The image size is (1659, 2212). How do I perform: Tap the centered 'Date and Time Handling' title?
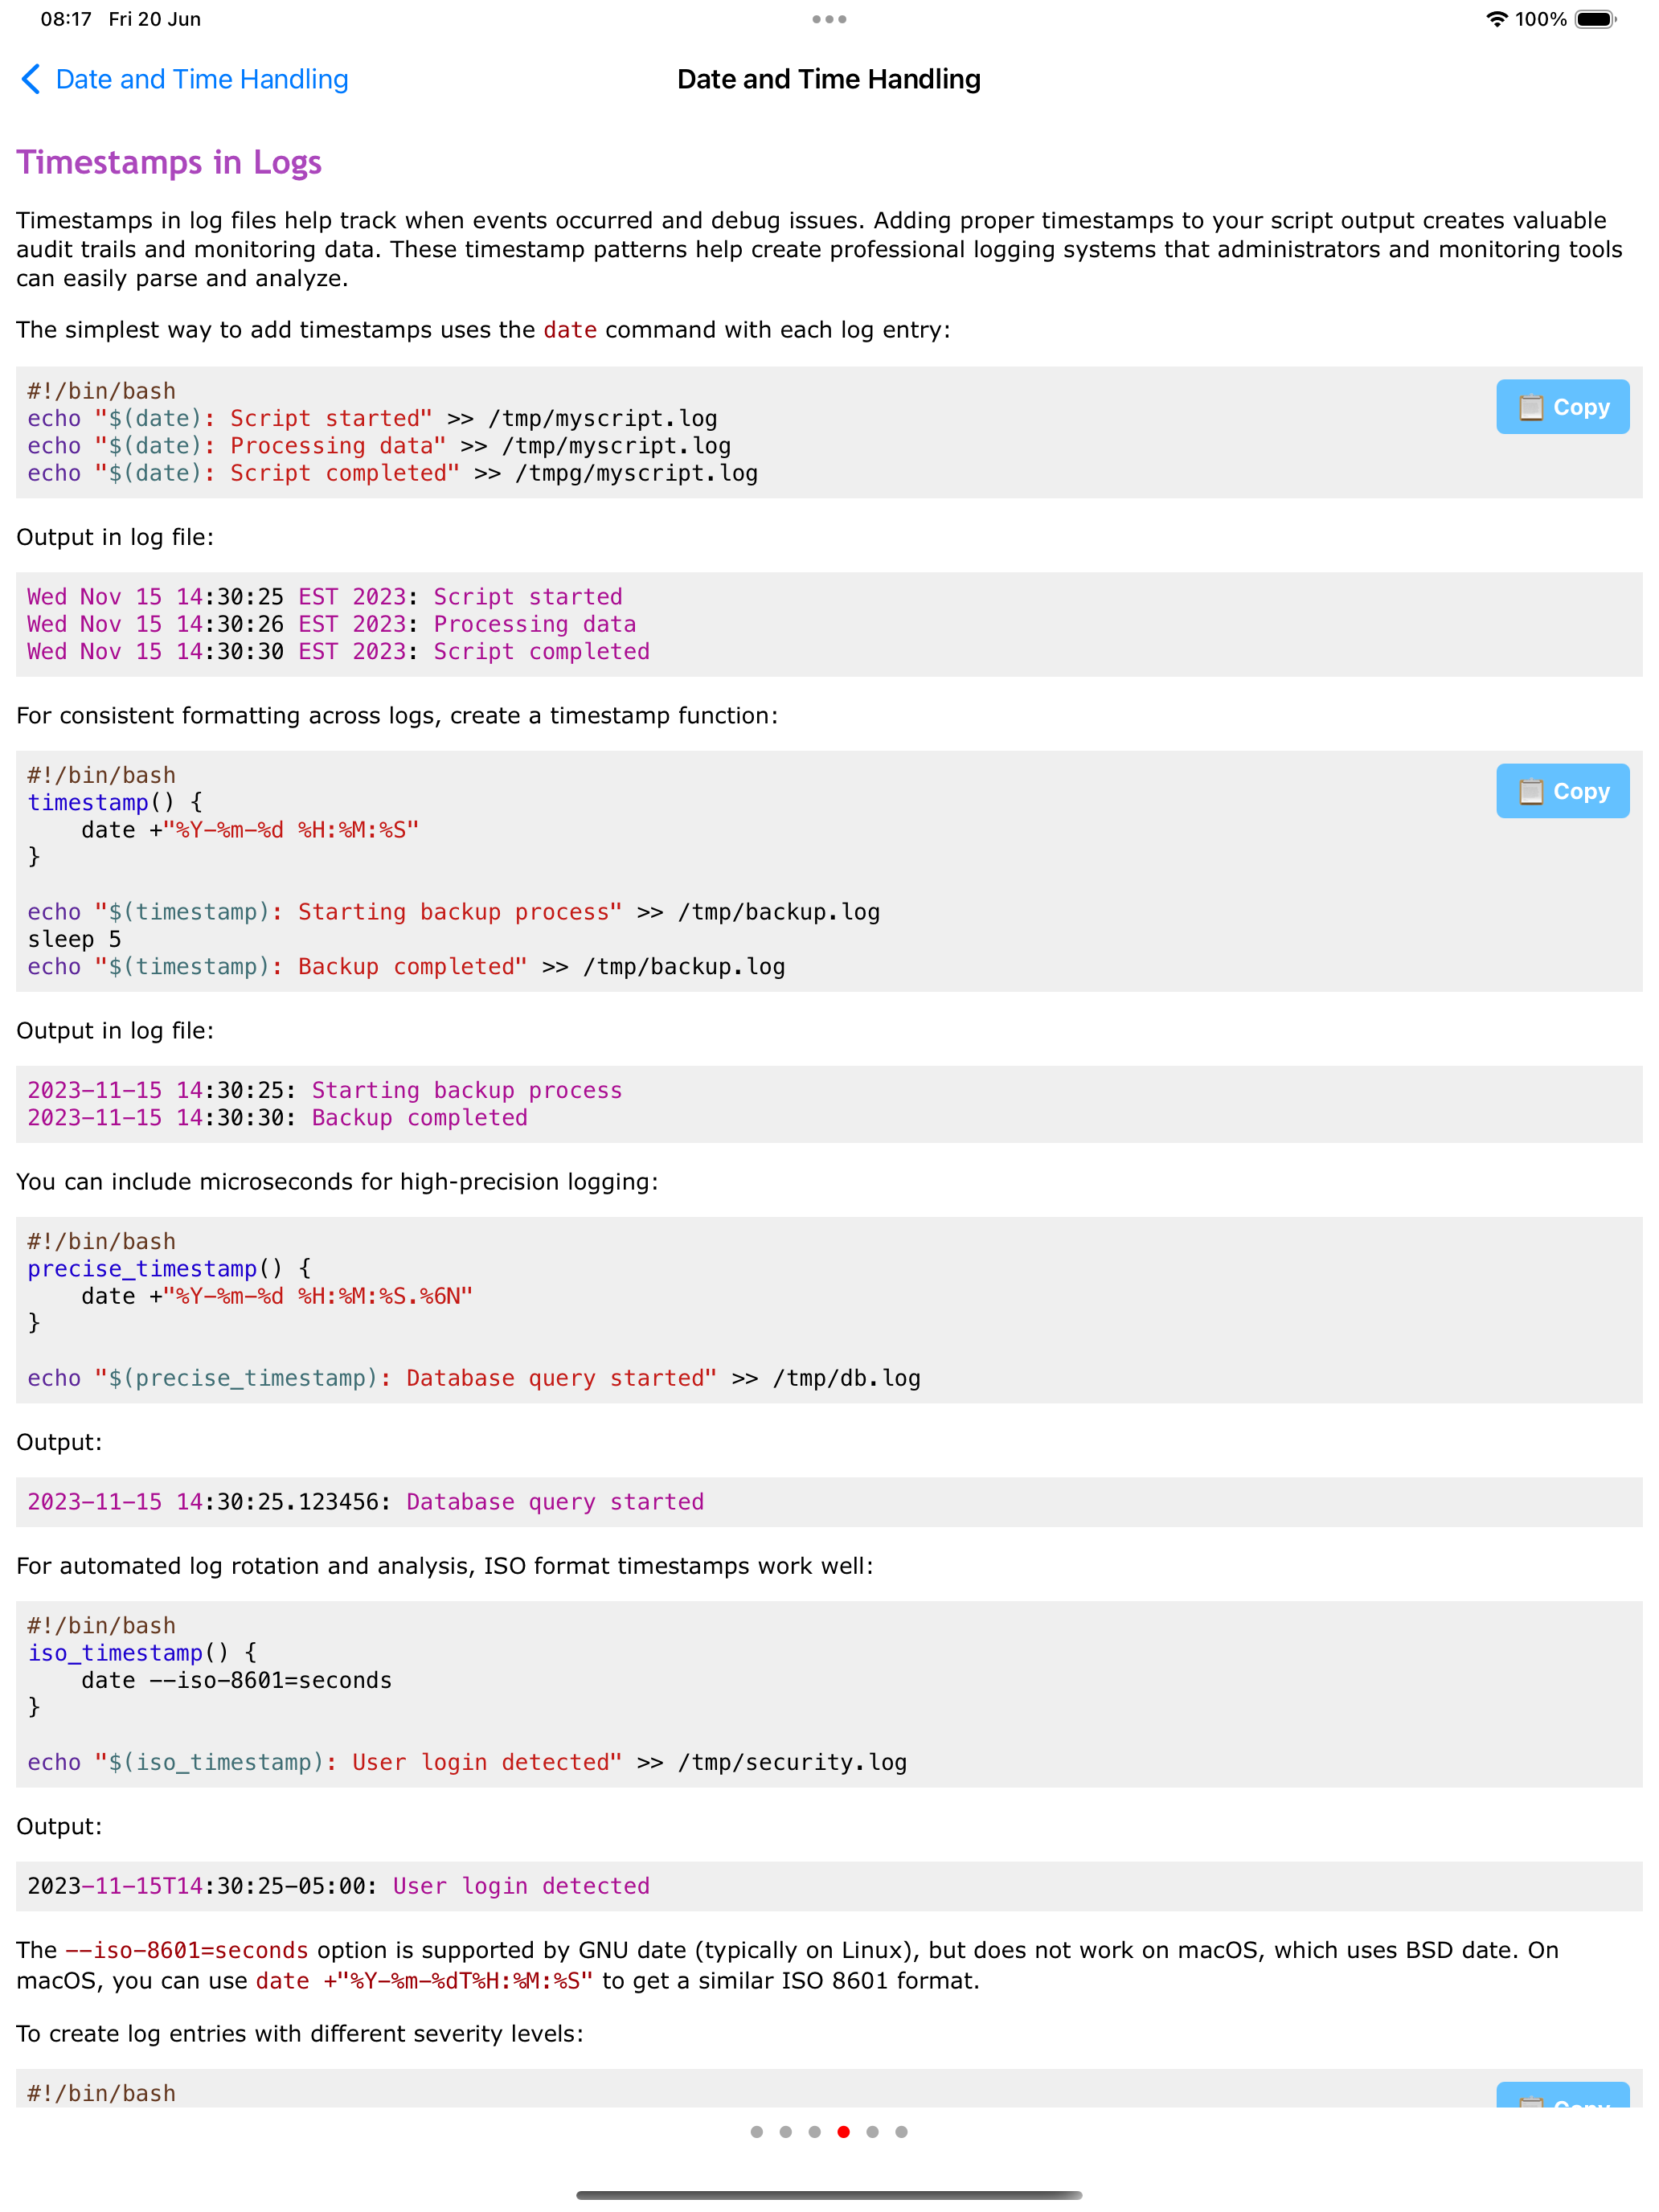click(829, 79)
